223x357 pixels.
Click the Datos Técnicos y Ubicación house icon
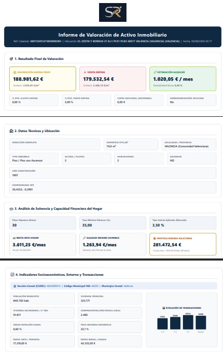tap(11, 131)
